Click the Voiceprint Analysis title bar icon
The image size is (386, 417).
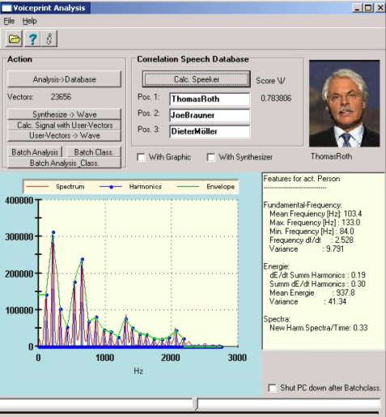click(6, 8)
